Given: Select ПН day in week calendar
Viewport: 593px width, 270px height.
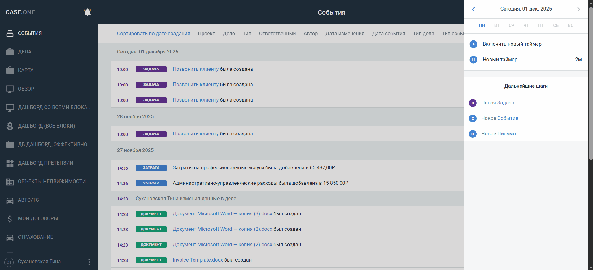Looking at the screenshot, I should point(482,25).
